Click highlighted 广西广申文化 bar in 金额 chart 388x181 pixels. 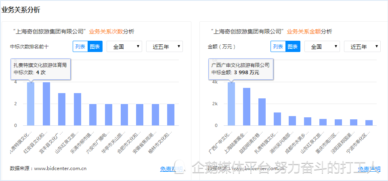tap(231, 104)
